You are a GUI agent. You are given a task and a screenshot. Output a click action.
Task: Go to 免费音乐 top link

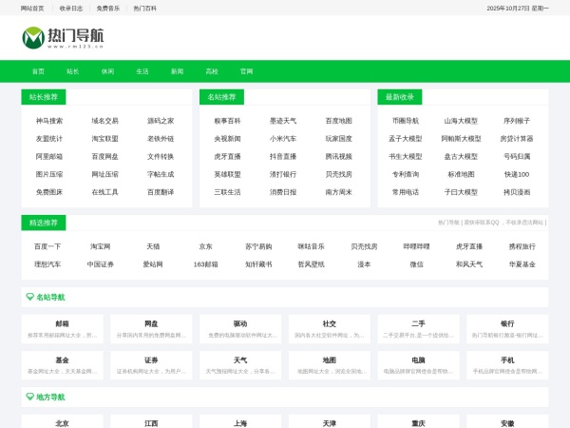[108, 9]
